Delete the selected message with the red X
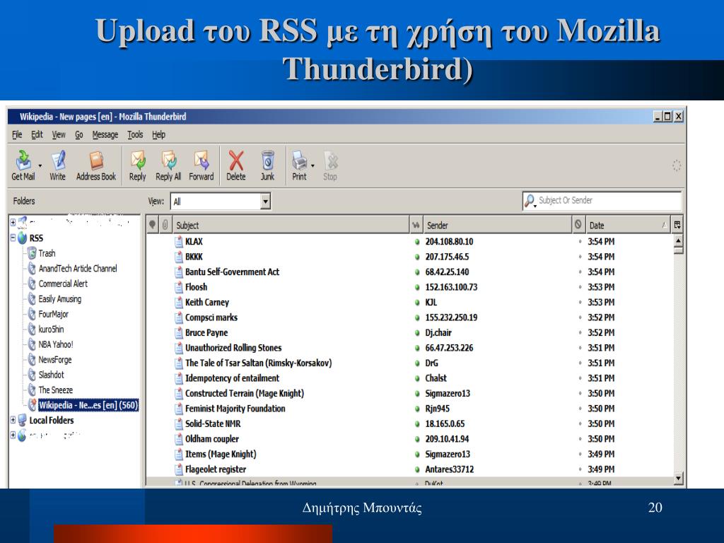724x543 pixels. click(236, 165)
